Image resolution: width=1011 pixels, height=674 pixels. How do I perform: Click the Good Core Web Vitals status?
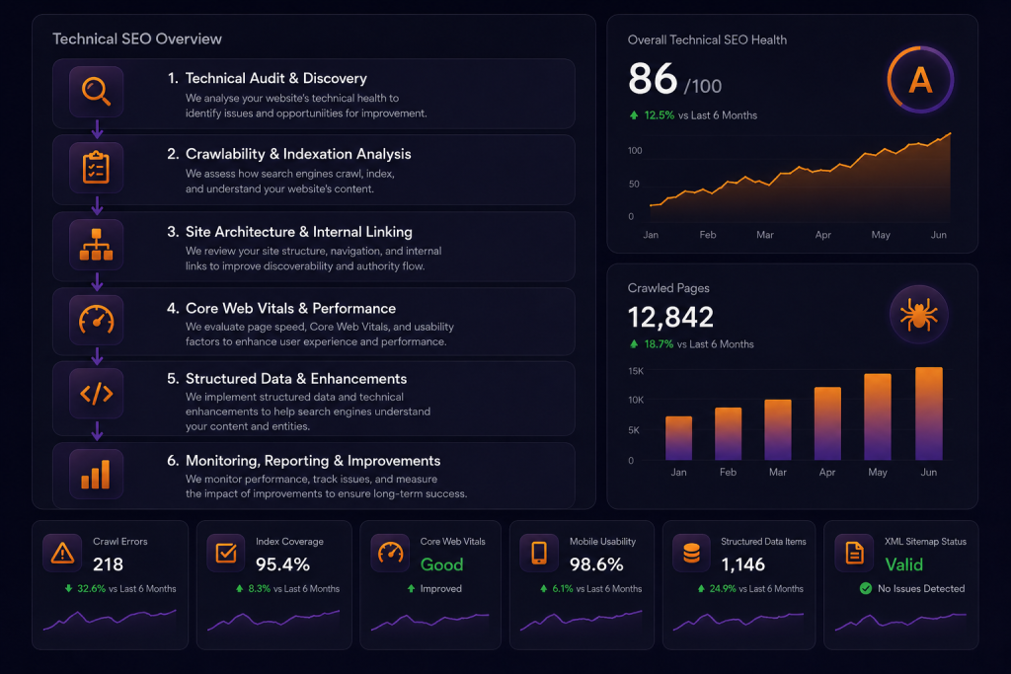[x=441, y=564]
